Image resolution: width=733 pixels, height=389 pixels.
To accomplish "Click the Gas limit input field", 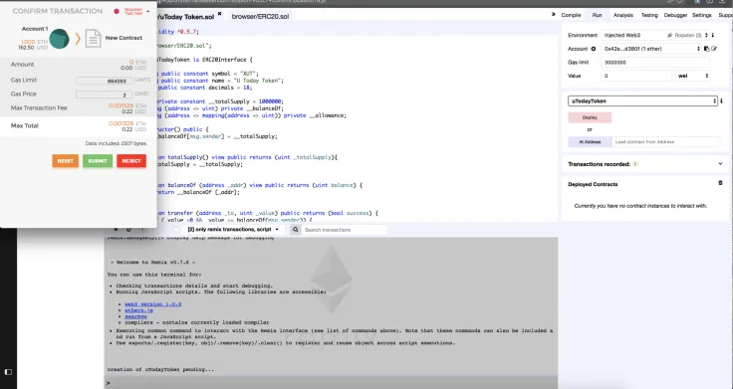I will (x=655, y=62).
